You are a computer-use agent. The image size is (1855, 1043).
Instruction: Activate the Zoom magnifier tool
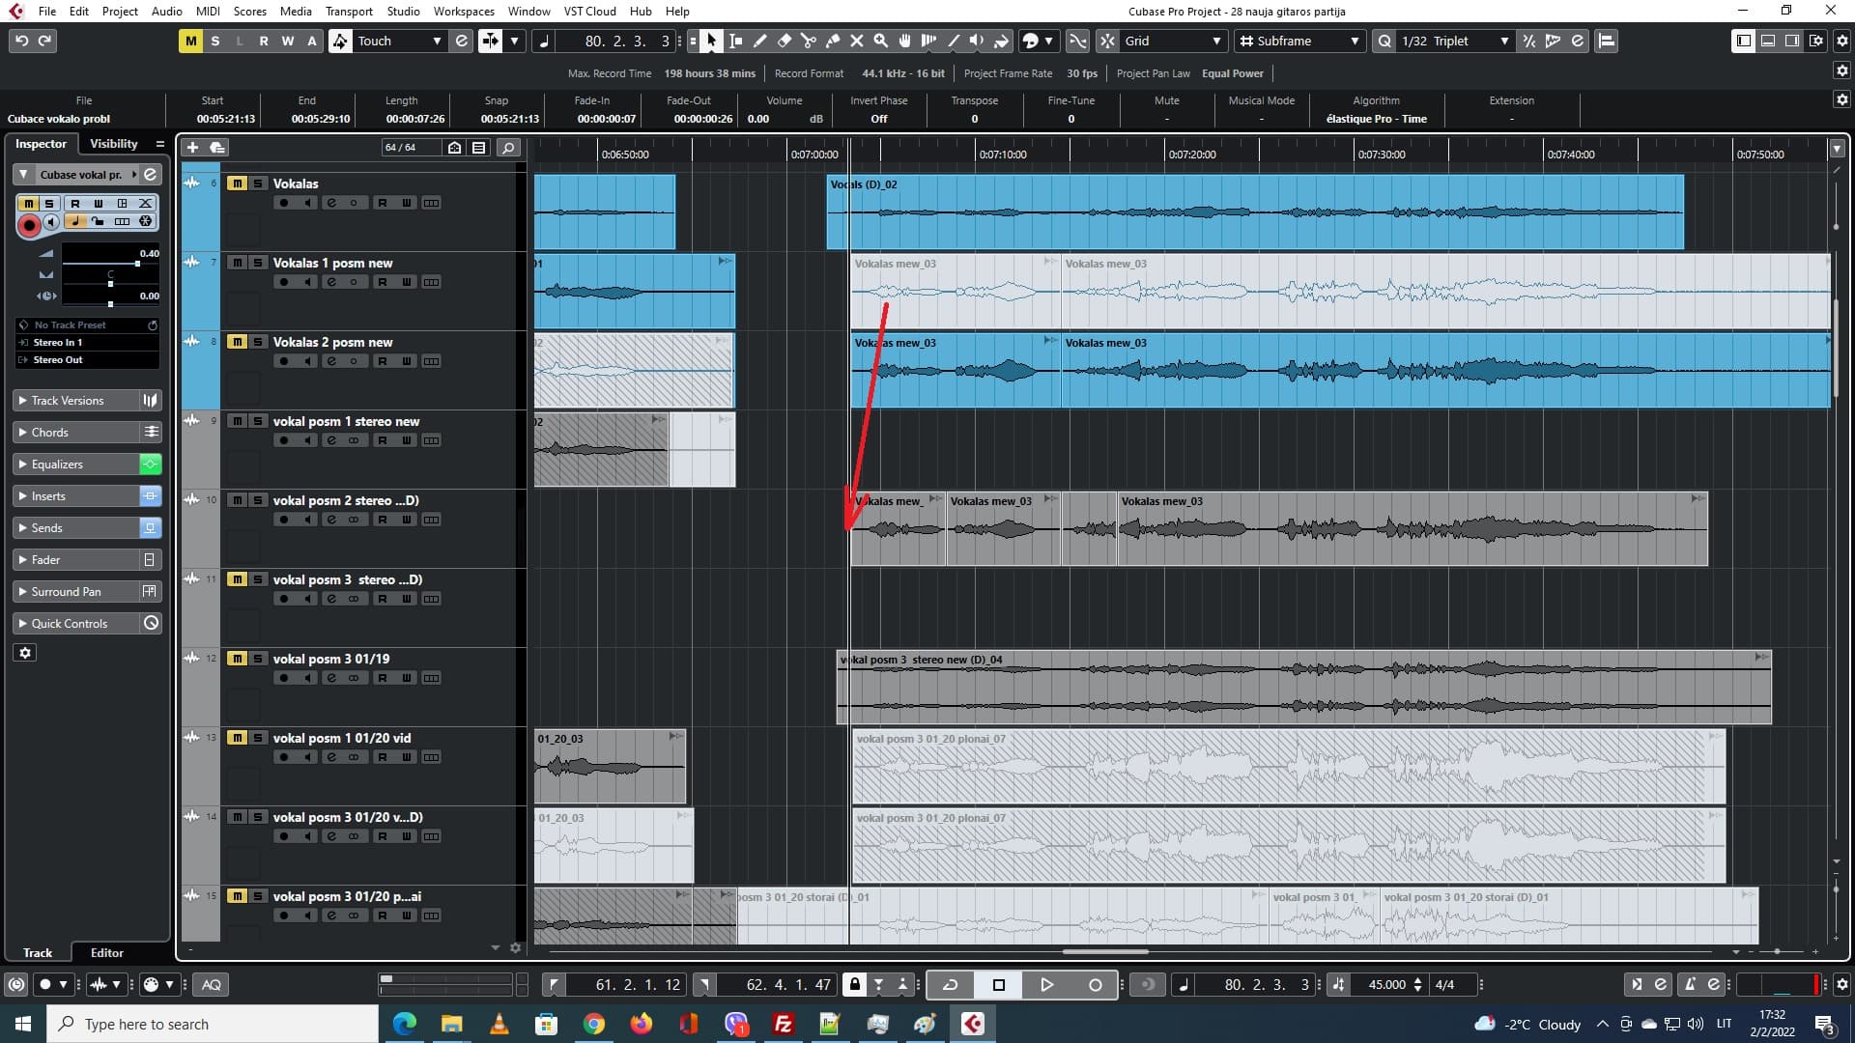click(880, 41)
